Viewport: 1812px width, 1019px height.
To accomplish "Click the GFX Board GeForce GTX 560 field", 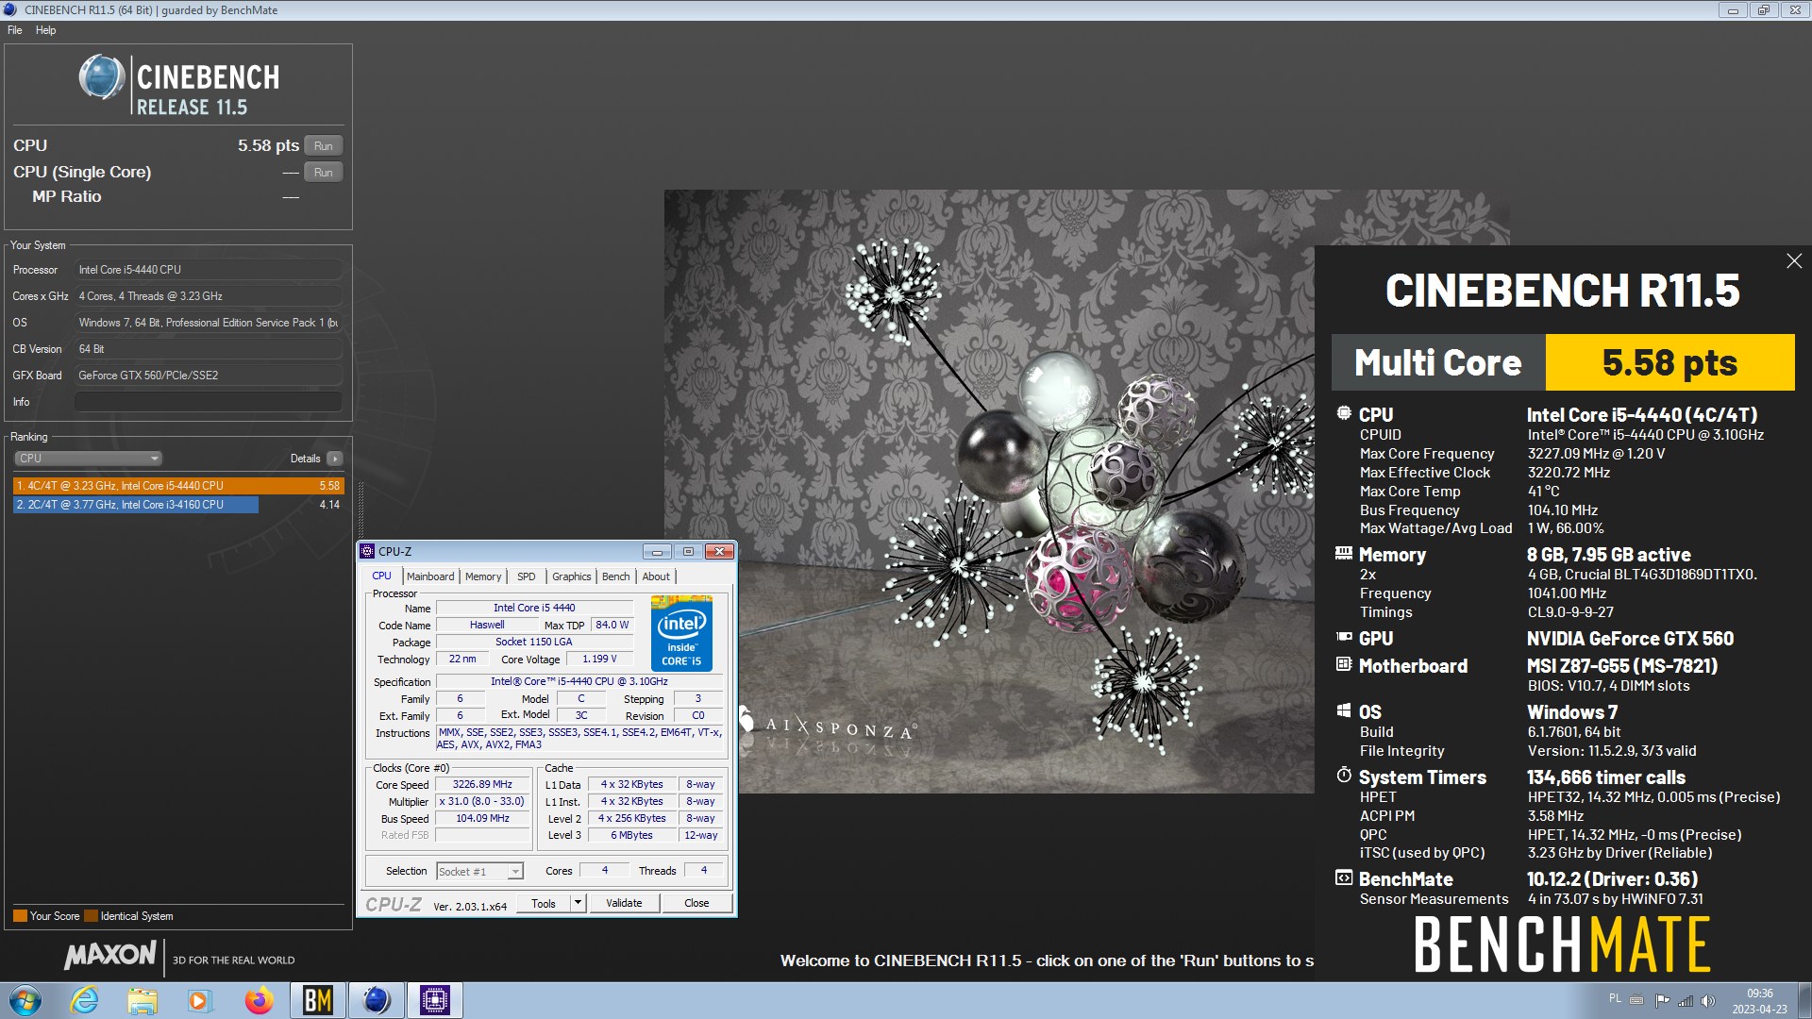I will click(208, 376).
